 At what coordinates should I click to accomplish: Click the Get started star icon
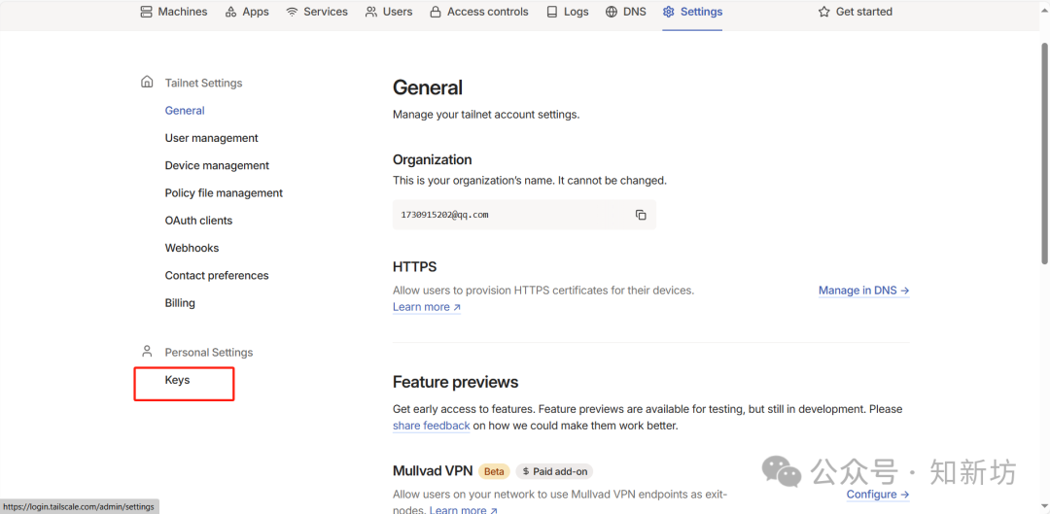point(824,12)
